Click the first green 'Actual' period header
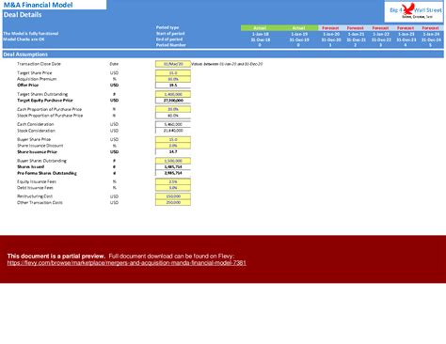This screenshot has height=344, width=446. (260, 28)
